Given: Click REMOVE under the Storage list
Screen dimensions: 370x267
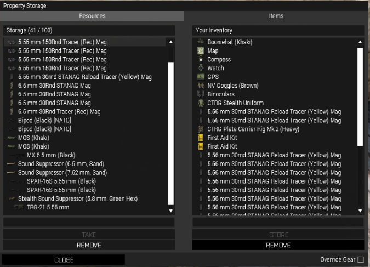Looking at the screenshot, I should (89, 245).
